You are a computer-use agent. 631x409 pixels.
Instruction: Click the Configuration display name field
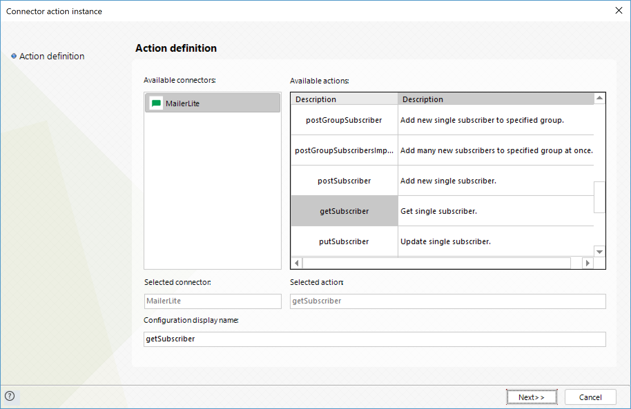pyautogui.click(x=375, y=339)
